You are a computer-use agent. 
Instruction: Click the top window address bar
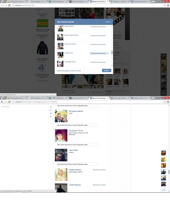coord(87,5)
